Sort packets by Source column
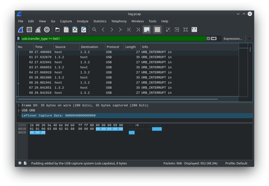 point(67,47)
